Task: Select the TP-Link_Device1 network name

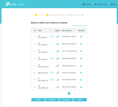Action: click(x=42, y=36)
